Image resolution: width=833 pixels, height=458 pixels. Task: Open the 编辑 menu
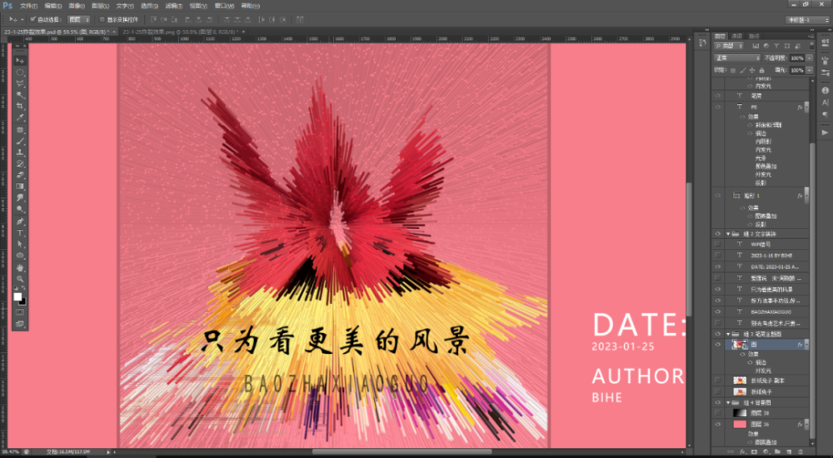[52, 6]
